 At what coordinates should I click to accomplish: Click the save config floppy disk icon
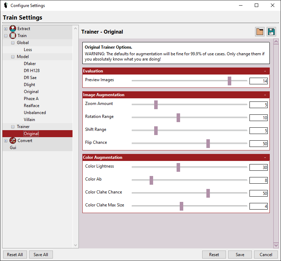point(271,31)
